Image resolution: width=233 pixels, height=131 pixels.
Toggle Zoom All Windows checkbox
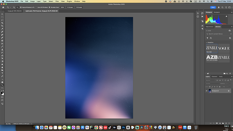[x=36, y=7]
